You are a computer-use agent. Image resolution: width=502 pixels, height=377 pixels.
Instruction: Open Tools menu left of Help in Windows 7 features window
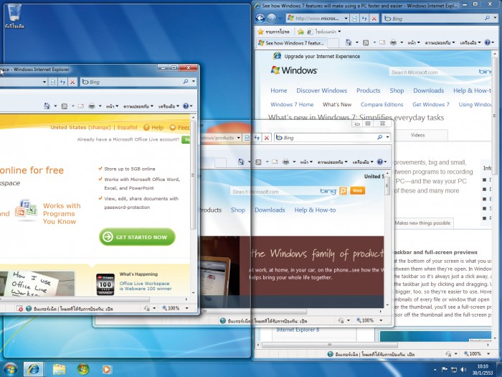point(470,42)
